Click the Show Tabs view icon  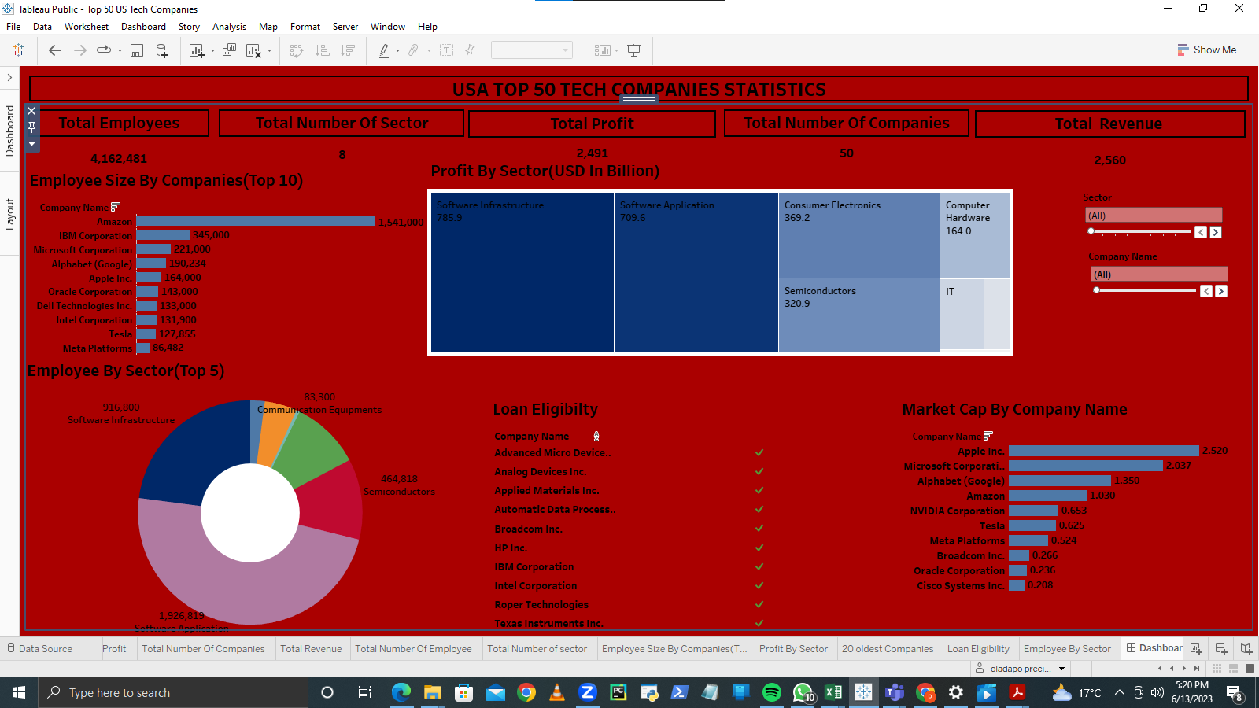(x=1250, y=669)
